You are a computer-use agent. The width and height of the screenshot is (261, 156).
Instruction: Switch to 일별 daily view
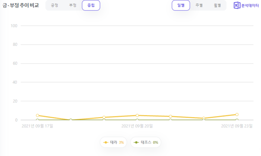click(181, 6)
